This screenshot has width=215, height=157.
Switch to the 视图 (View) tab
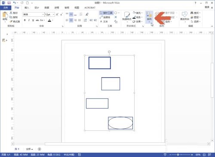pos(77,8)
